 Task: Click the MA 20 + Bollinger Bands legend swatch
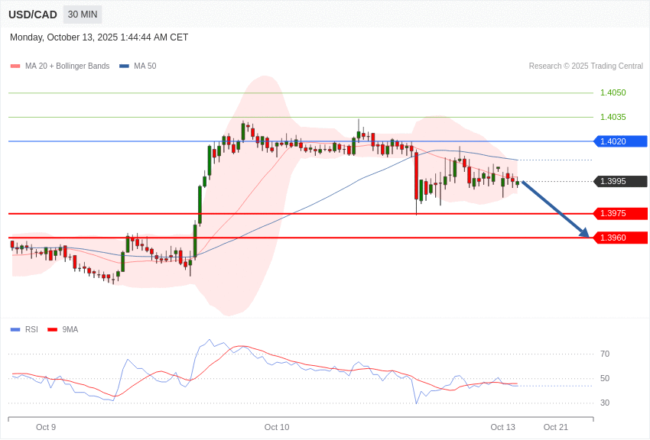click(x=15, y=66)
